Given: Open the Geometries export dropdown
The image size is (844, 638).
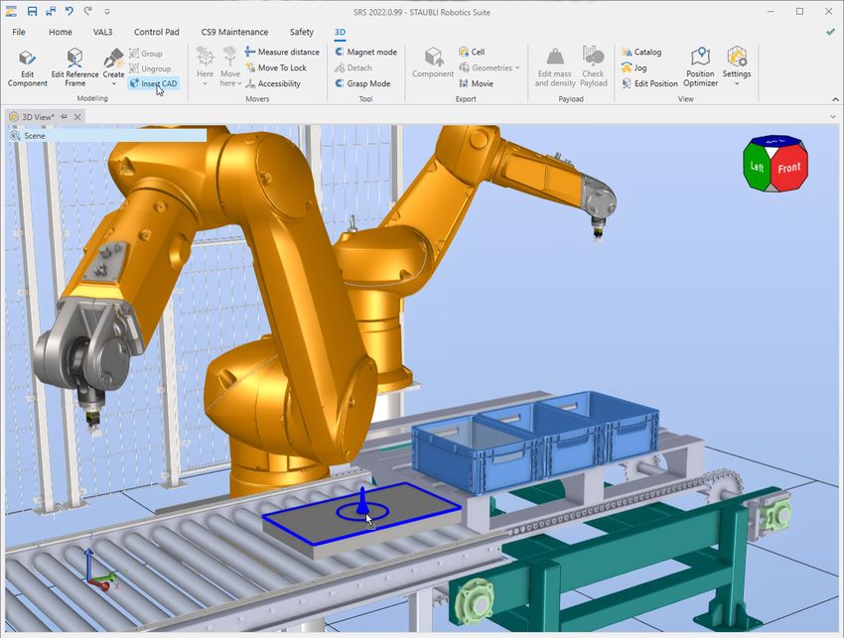Looking at the screenshot, I should pyautogui.click(x=490, y=67).
